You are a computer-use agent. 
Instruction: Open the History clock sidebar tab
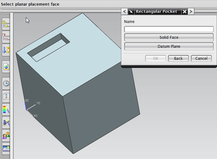point(6,83)
